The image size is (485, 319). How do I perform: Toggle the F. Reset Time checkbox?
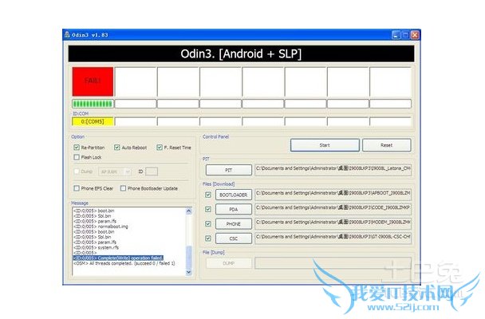tap(160, 147)
